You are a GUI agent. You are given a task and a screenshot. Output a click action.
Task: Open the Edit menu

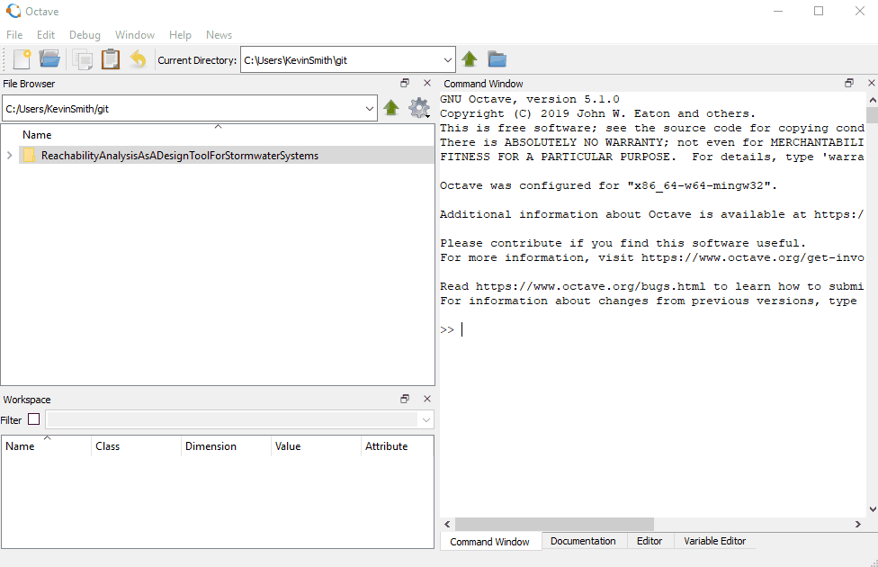(x=46, y=35)
